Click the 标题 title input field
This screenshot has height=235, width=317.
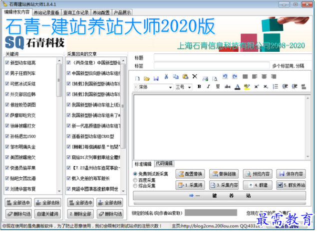click(233, 57)
